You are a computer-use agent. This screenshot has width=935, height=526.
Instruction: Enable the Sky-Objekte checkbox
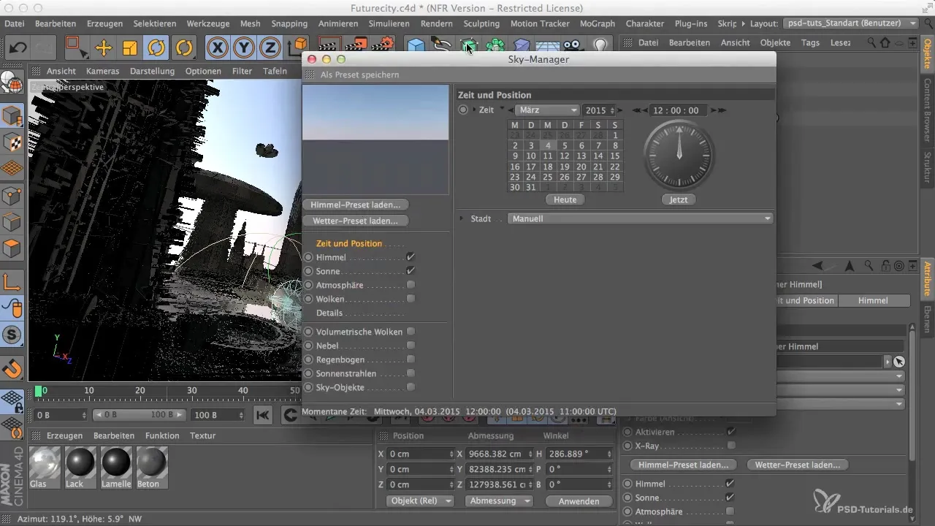(411, 387)
